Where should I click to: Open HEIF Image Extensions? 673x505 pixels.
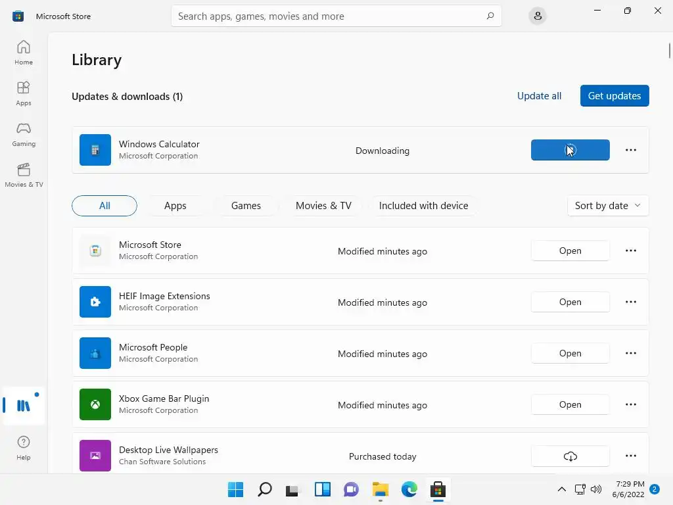click(x=570, y=302)
